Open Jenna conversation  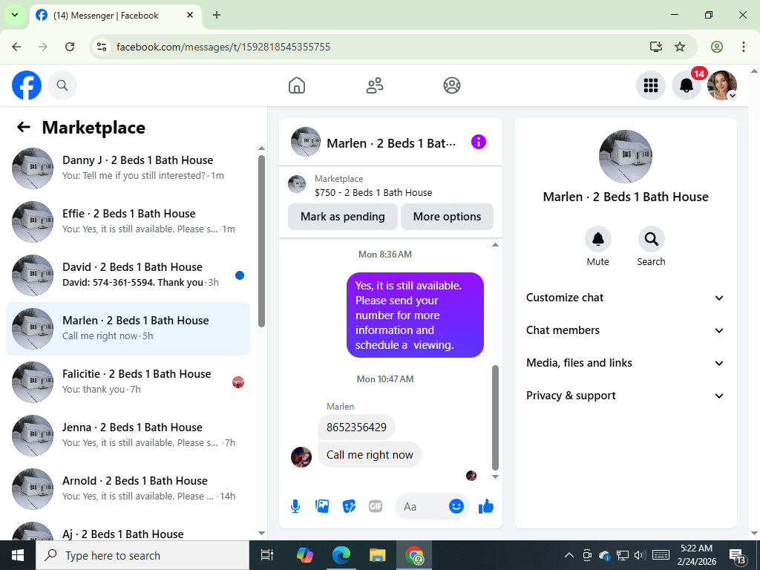[x=128, y=435]
